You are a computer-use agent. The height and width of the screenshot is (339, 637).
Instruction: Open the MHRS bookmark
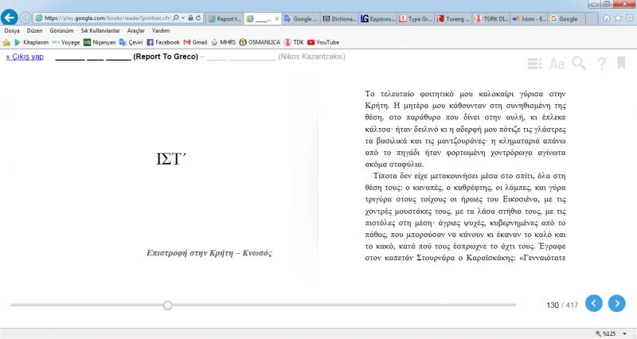point(224,42)
